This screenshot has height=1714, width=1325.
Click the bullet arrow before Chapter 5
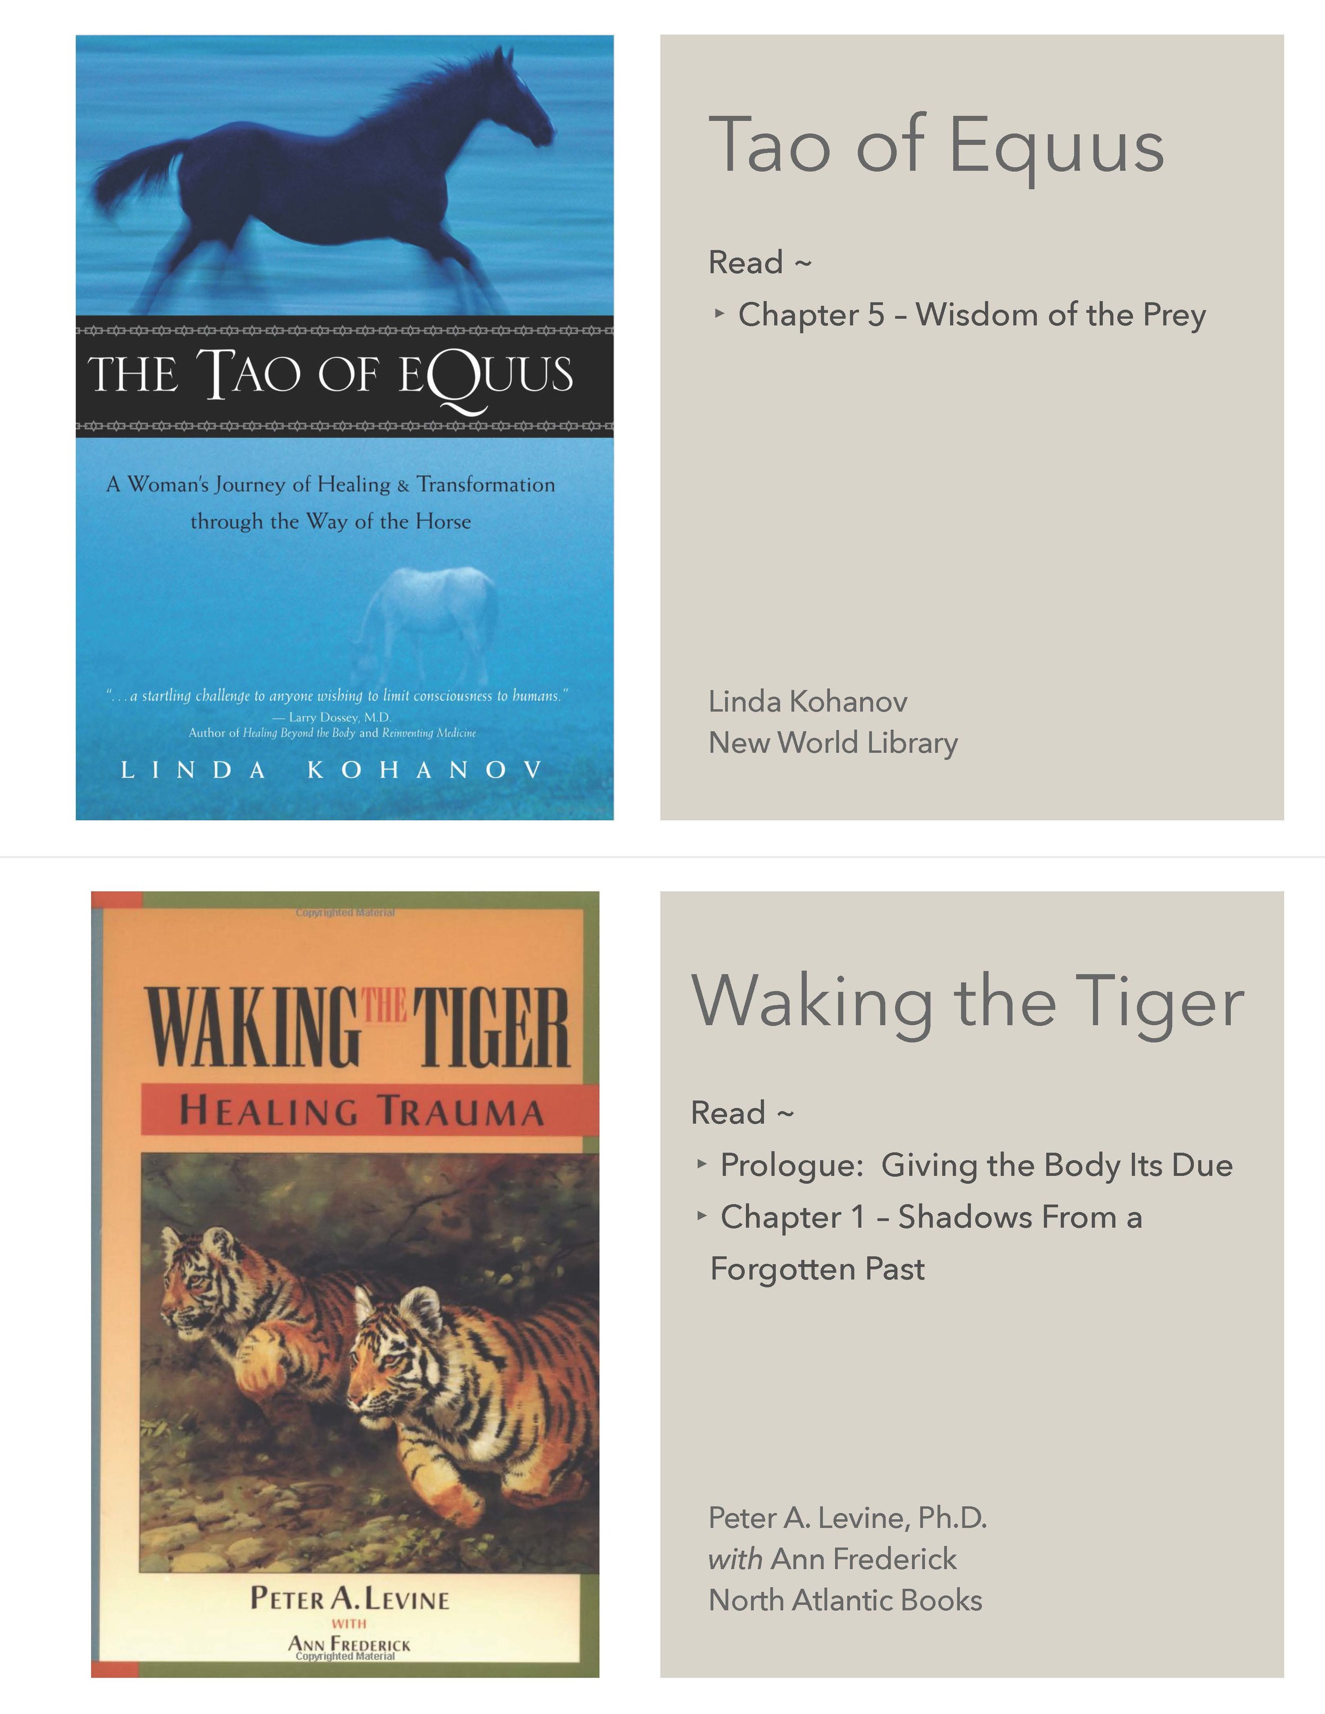pyautogui.click(x=719, y=314)
